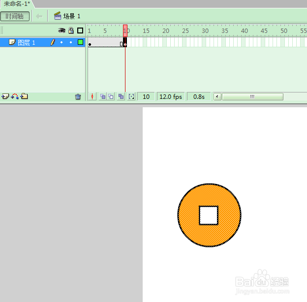307x302 pixels.
Task: Click the square hole in the coin
Action: tap(209, 215)
